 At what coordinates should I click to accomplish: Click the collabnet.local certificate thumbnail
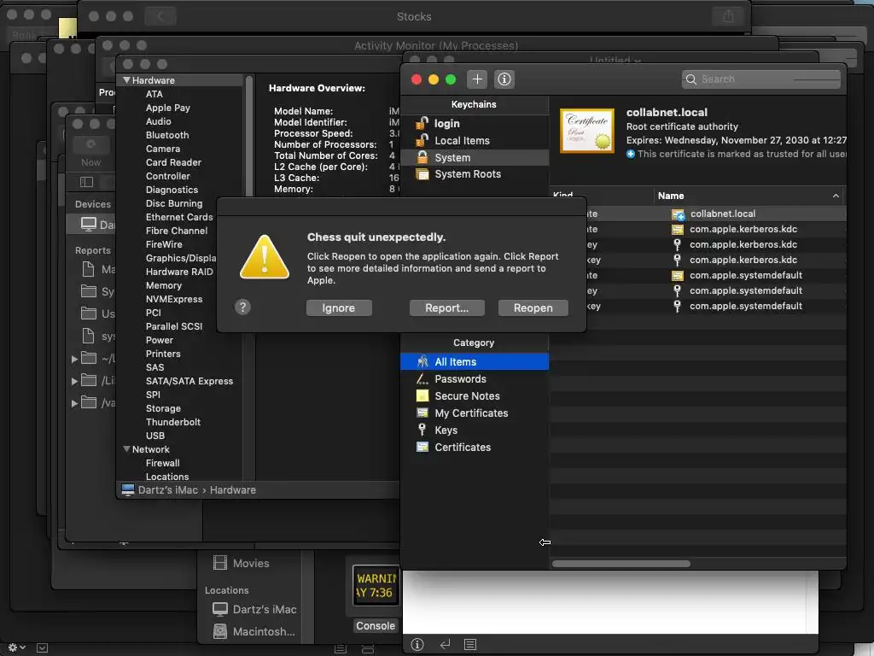[587, 131]
